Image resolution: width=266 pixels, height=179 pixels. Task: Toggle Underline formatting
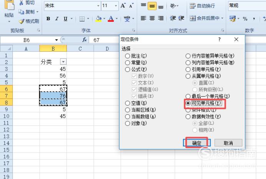tap(65, 19)
